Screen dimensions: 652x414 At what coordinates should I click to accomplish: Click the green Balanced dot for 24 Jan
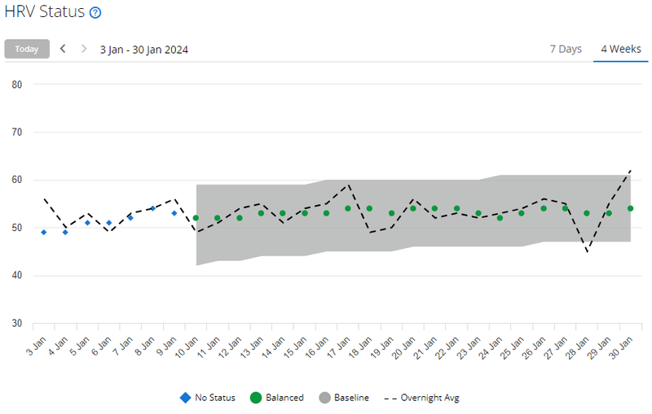(x=500, y=218)
